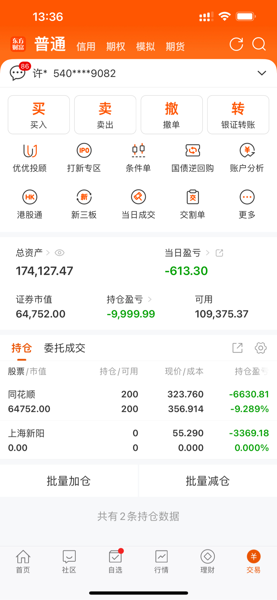Tap available funds 109,375.37
Image resolution: width=277 pixels, height=600 pixels.
(x=222, y=314)
